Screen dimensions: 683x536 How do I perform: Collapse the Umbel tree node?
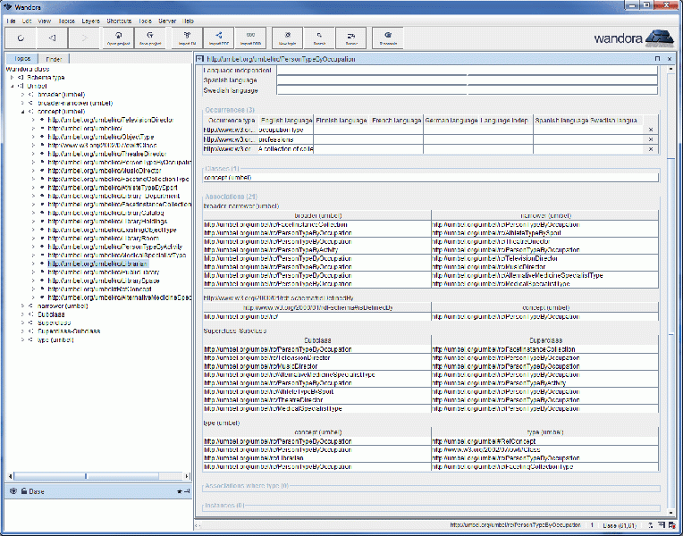[12, 86]
